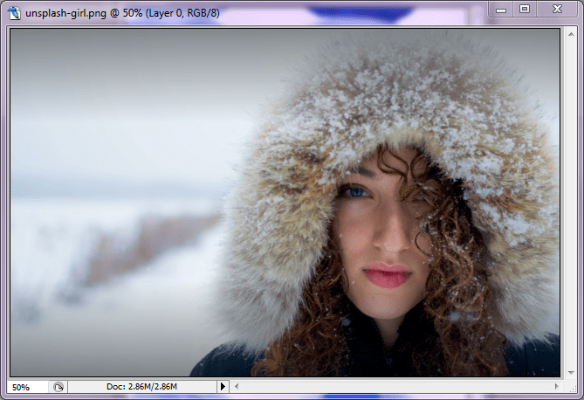Click the Doc: 2.86M/2.86M status info
Viewport: 584px width, 400px height.
[x=141, y=387]
